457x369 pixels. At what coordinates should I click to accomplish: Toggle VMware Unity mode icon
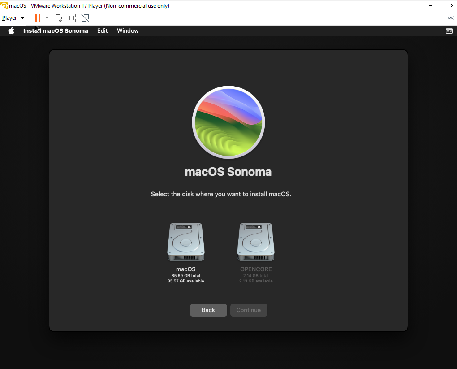click(x=85, y=18)
